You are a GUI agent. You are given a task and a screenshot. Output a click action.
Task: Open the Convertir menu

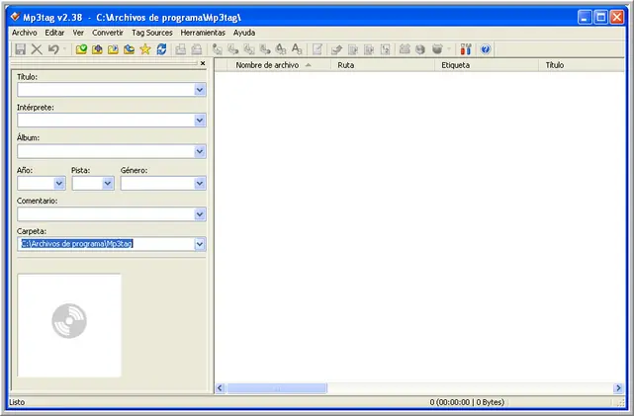click(108, 33)
